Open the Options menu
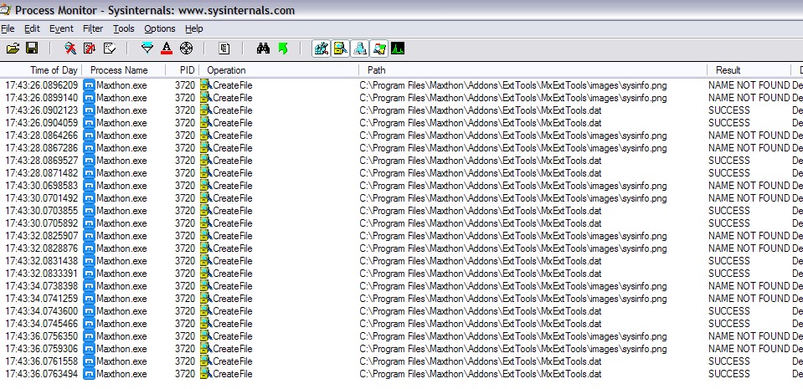This screenshot has height=389, width=803. [x=160, y=28]
